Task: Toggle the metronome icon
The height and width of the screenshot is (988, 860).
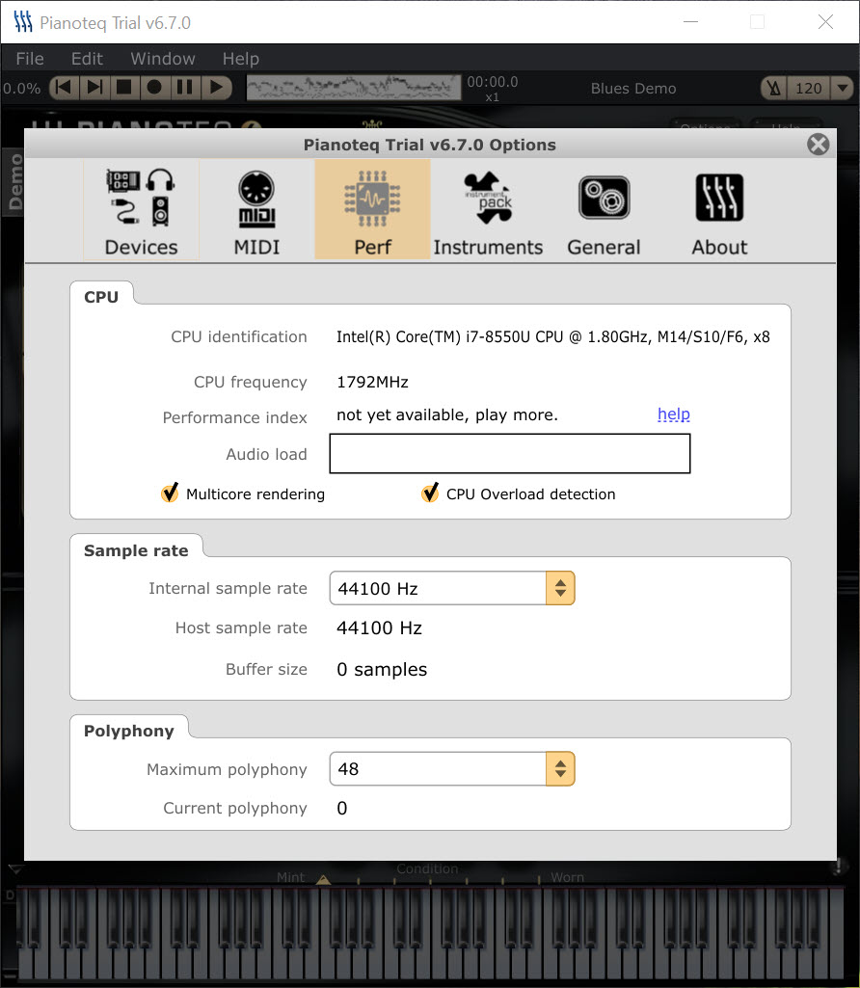Action: pos(774,88)
